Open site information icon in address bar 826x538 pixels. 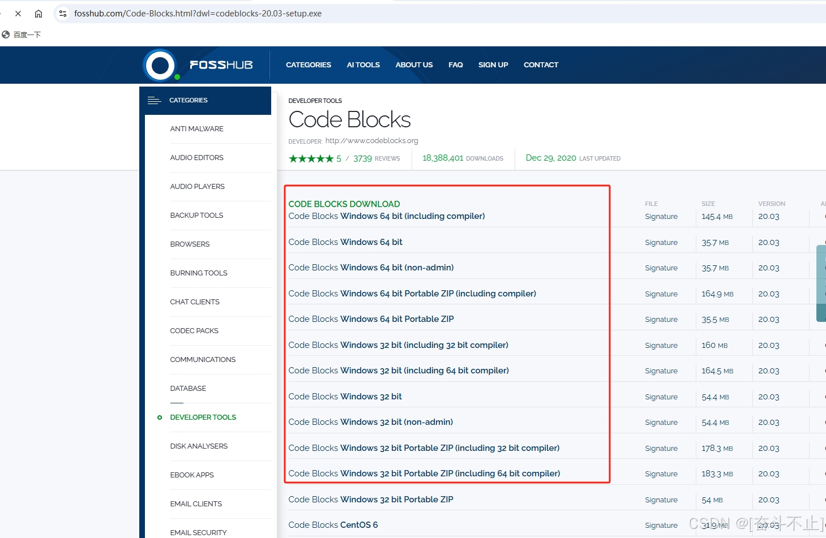[63, 14]
